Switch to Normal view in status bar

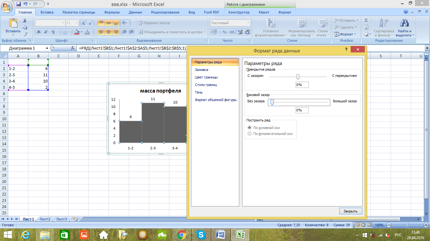(x=358, y=225)
